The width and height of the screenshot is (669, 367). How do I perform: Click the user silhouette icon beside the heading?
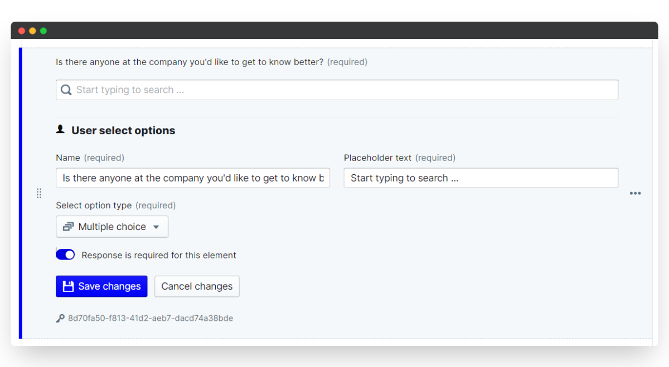60,129
